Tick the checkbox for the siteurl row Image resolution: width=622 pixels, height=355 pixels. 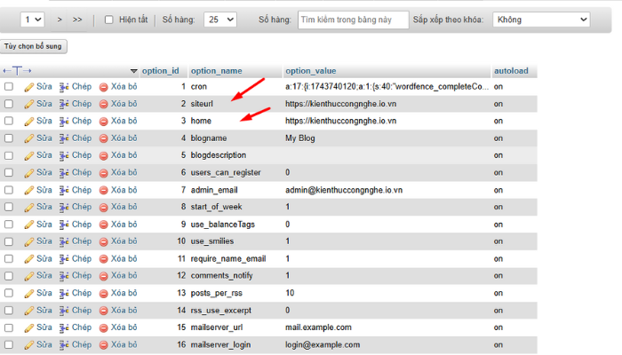tap(9, 104)
